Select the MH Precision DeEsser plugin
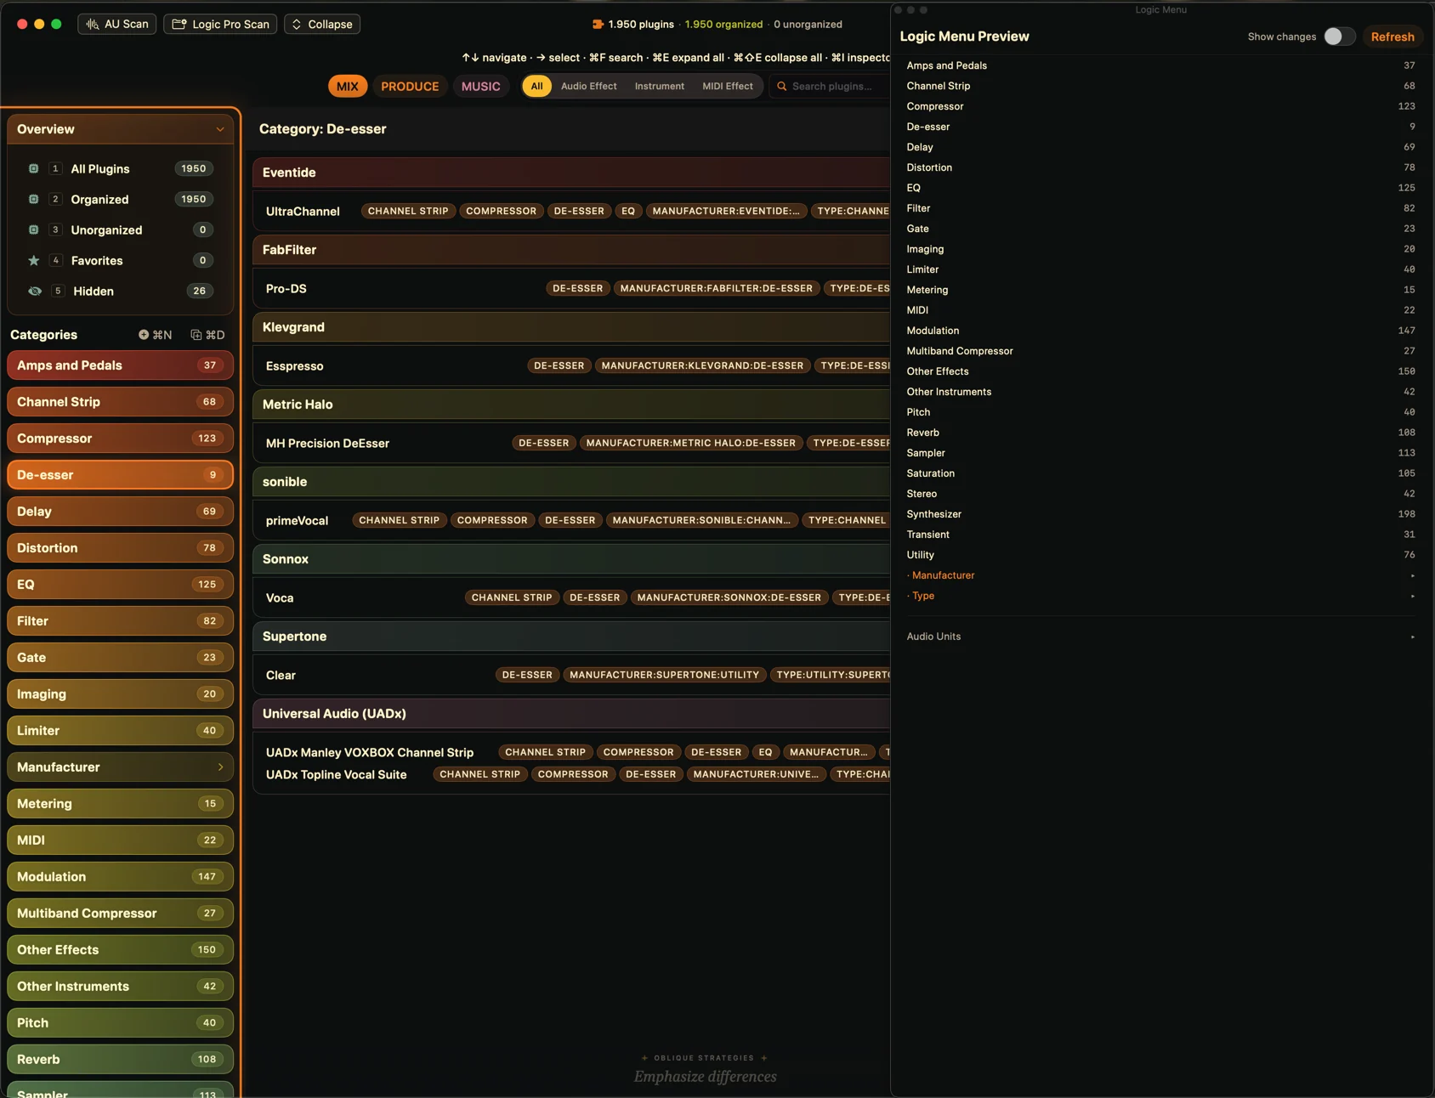Viewport: 1435px width, 1098px height. point(571,444)
